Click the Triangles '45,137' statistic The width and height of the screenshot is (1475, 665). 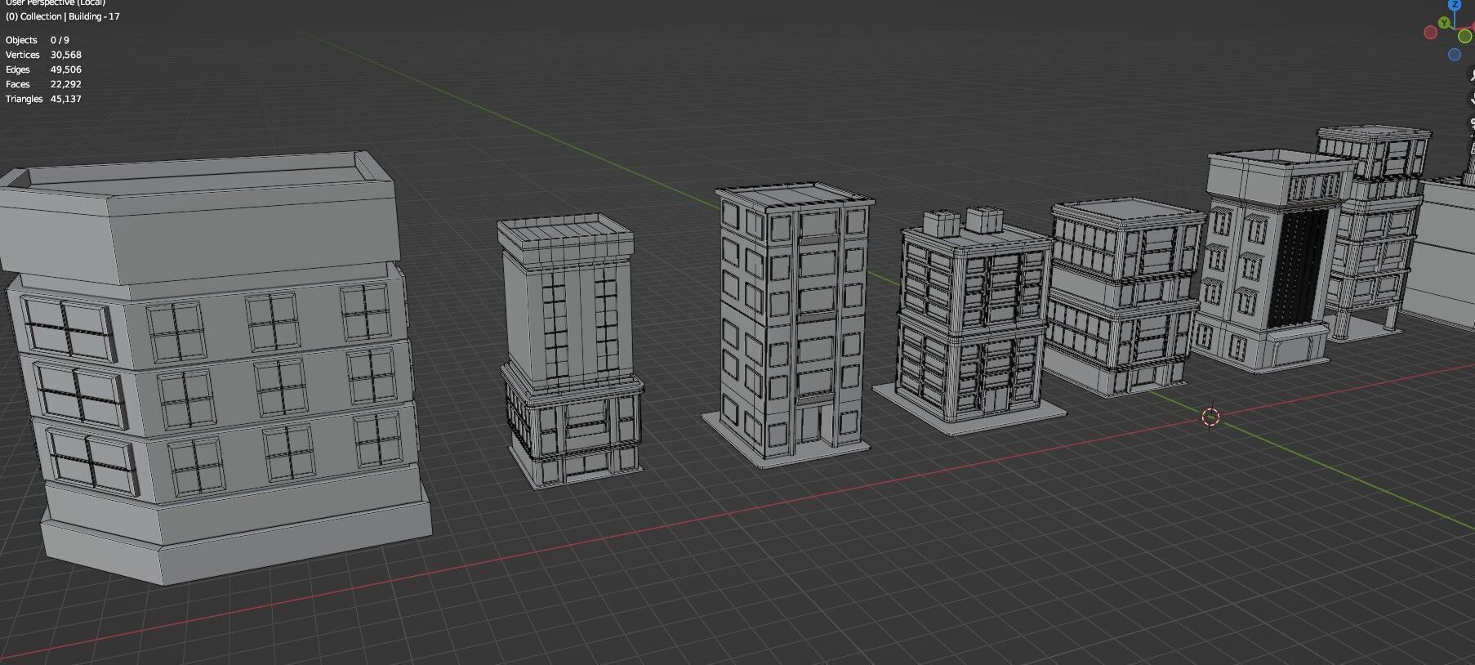coord(66,99)
